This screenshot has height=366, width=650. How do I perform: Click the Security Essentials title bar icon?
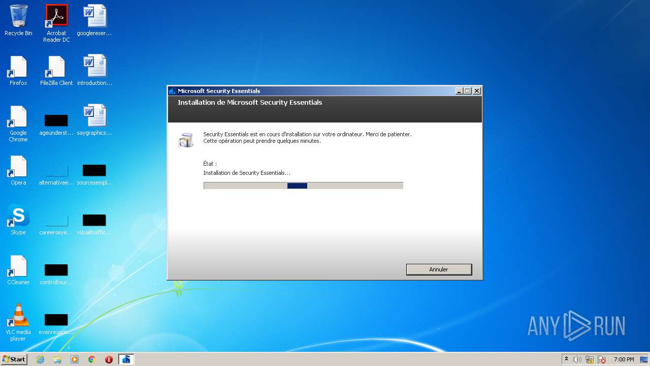173,91
